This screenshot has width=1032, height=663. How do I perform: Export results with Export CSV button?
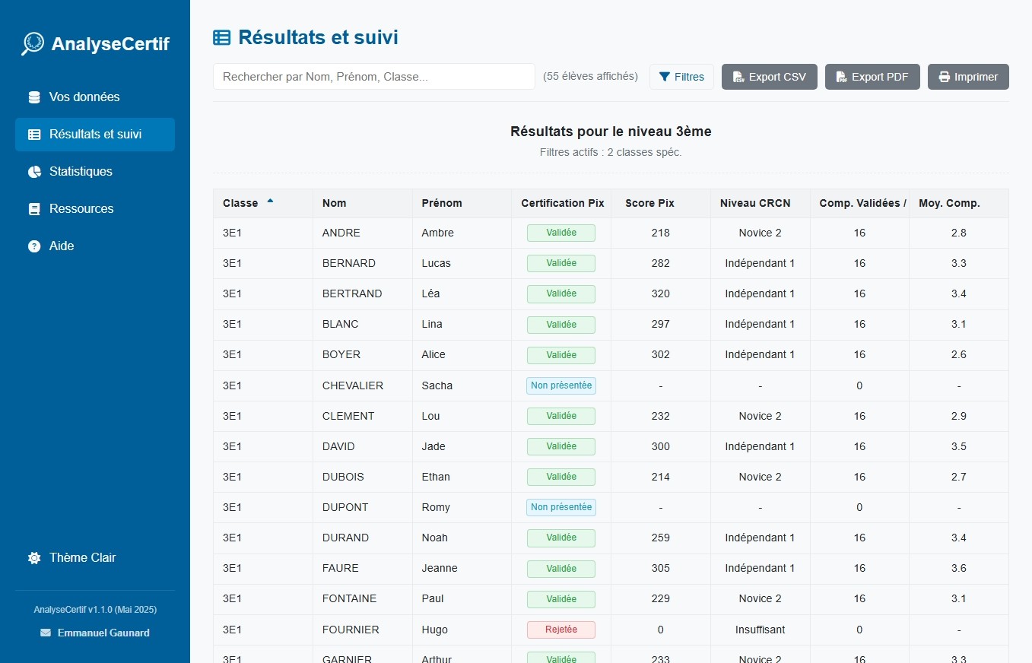coord(769,77)
